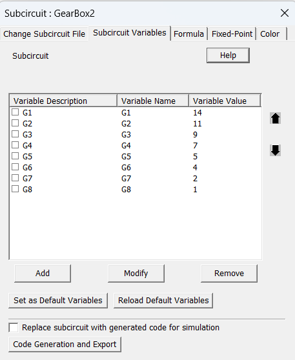Move selected variable up with arrow
The width and height of the screenshot is (295, 360).
point(275,119)
